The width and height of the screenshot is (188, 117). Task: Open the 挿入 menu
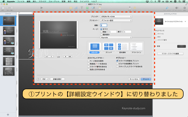[x=34, y=2]
